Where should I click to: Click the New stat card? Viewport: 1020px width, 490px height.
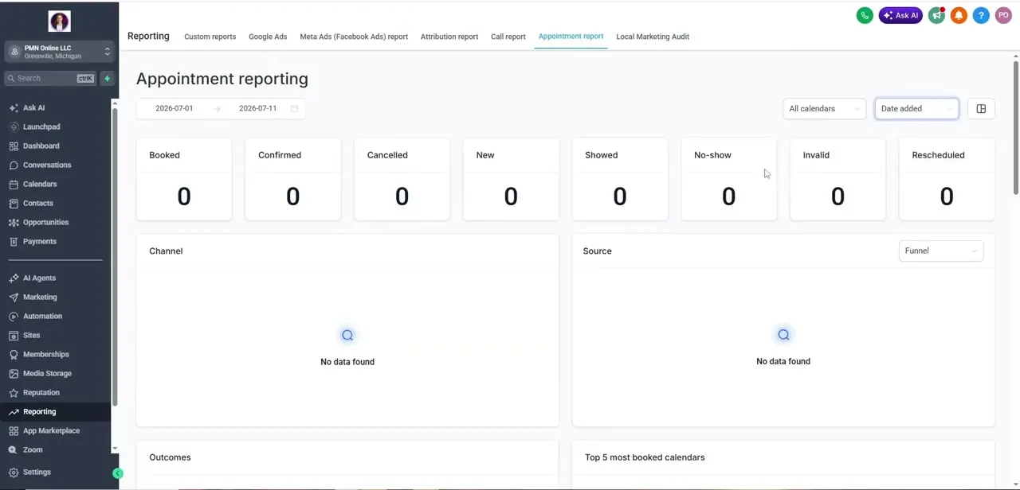[x=511, y=179]
